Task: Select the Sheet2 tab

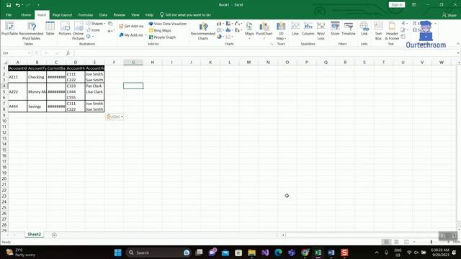Action: click(34, 235)
